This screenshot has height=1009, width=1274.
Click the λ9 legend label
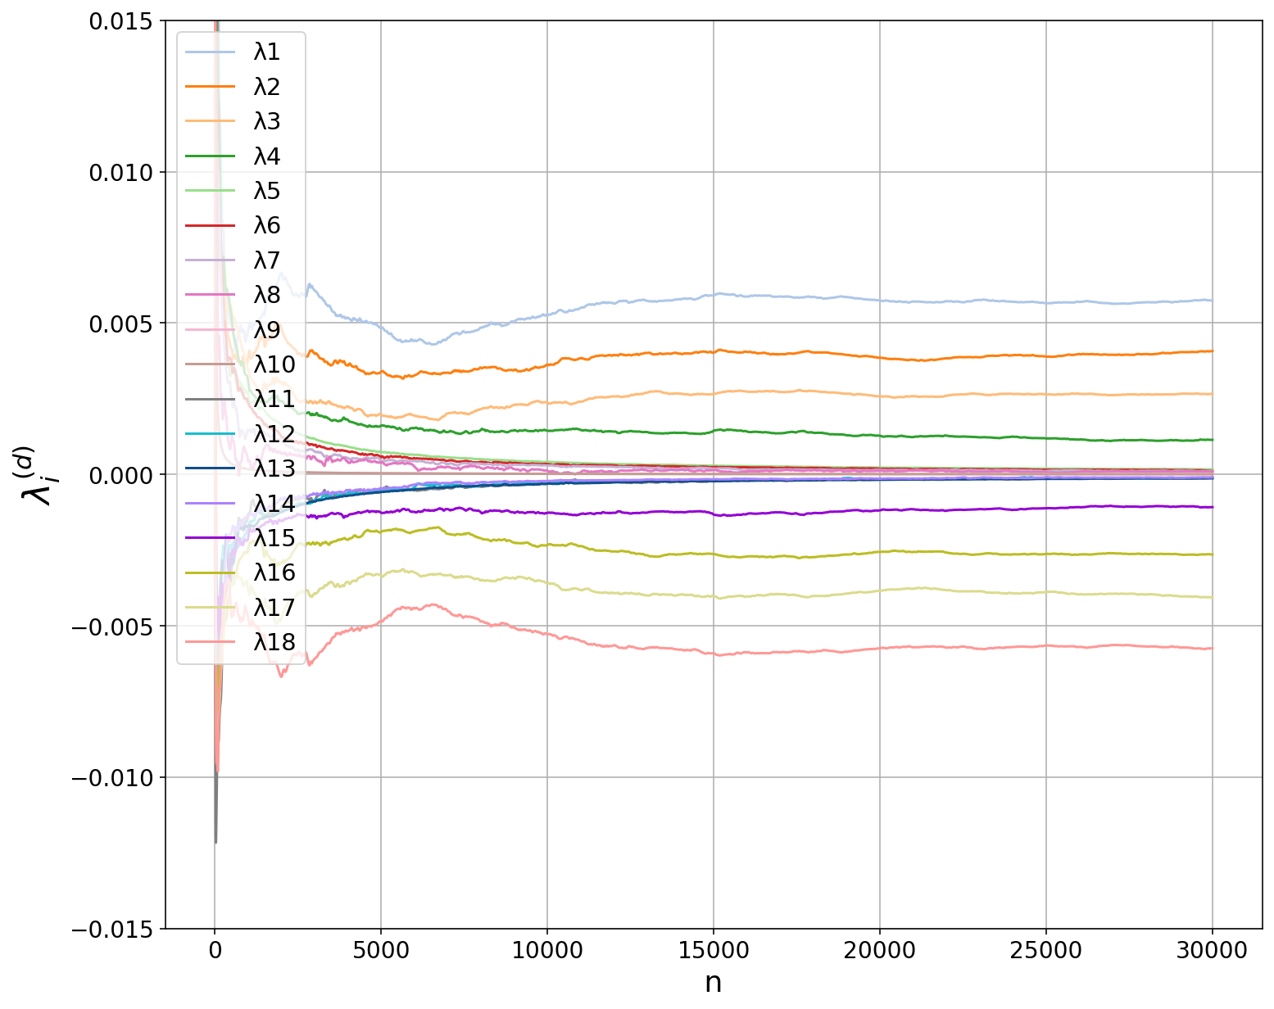(267, 329)
